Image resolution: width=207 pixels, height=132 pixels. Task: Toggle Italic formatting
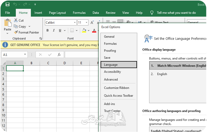click(54, 30)
